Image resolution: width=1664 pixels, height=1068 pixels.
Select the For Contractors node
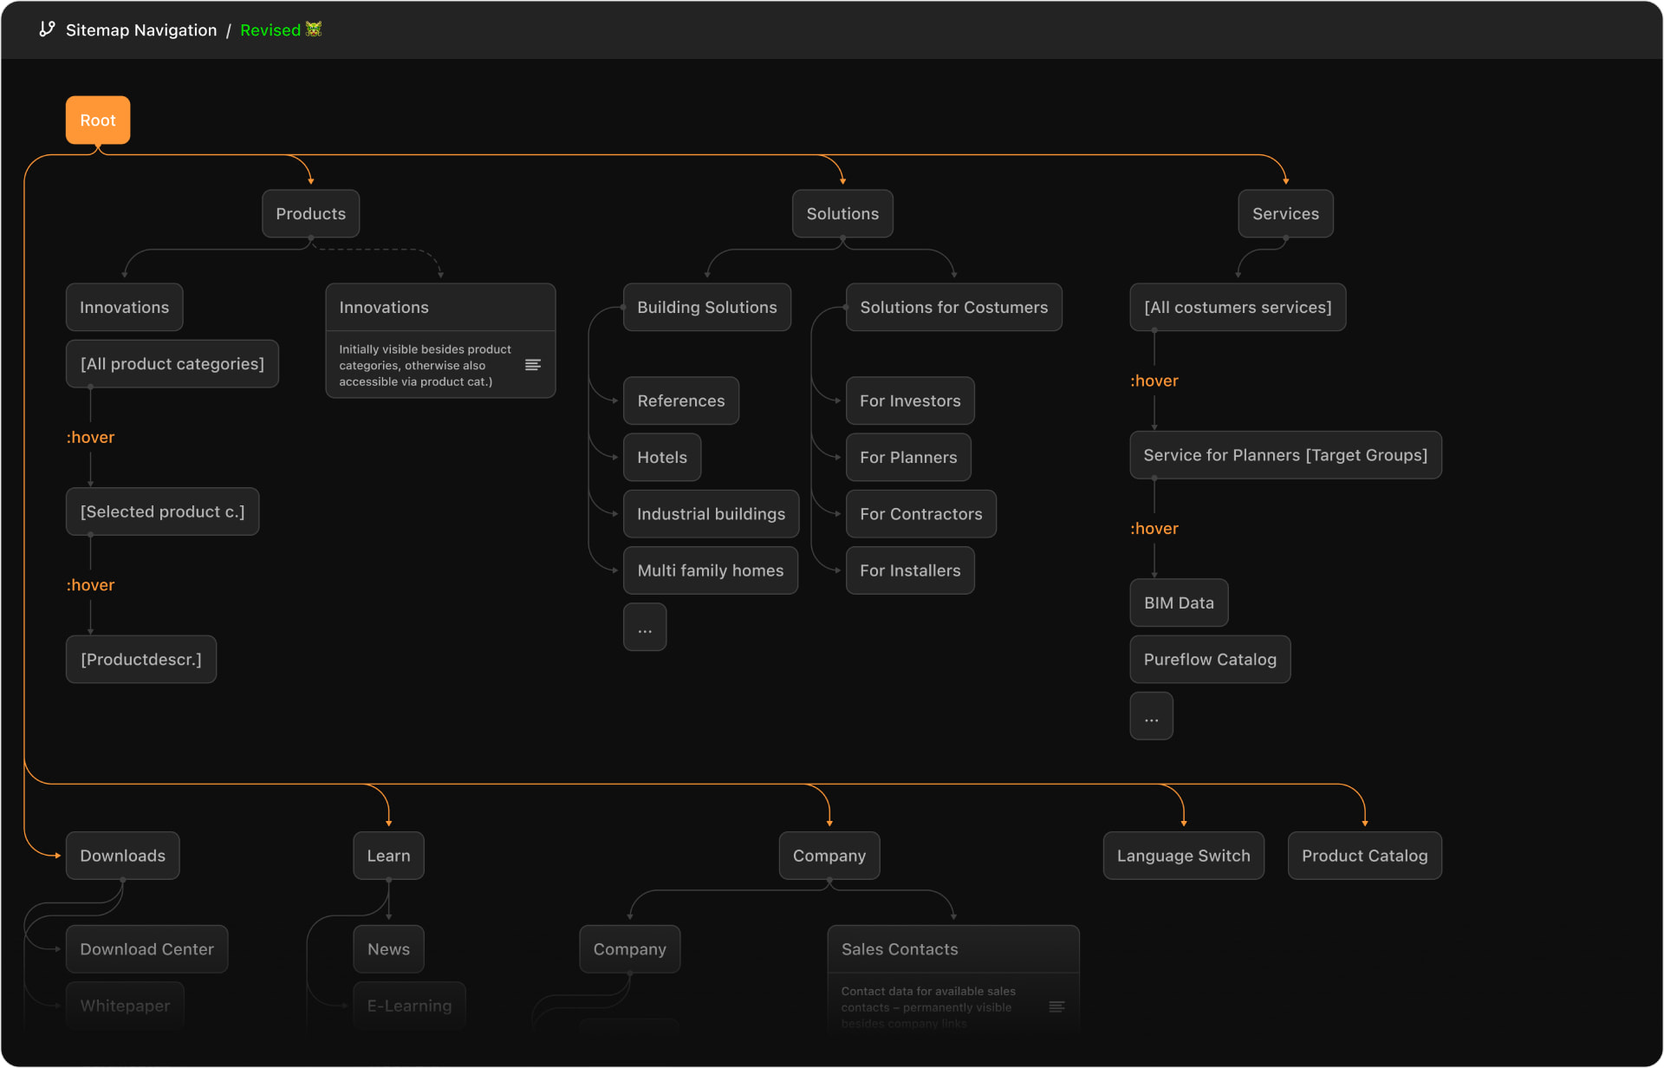click(921, 514)
